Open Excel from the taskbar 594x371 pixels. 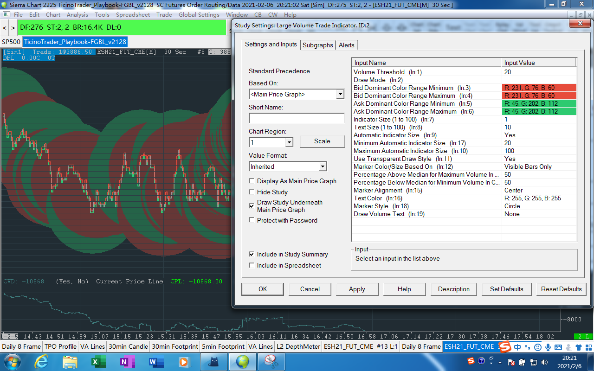[x=99, y=361]
